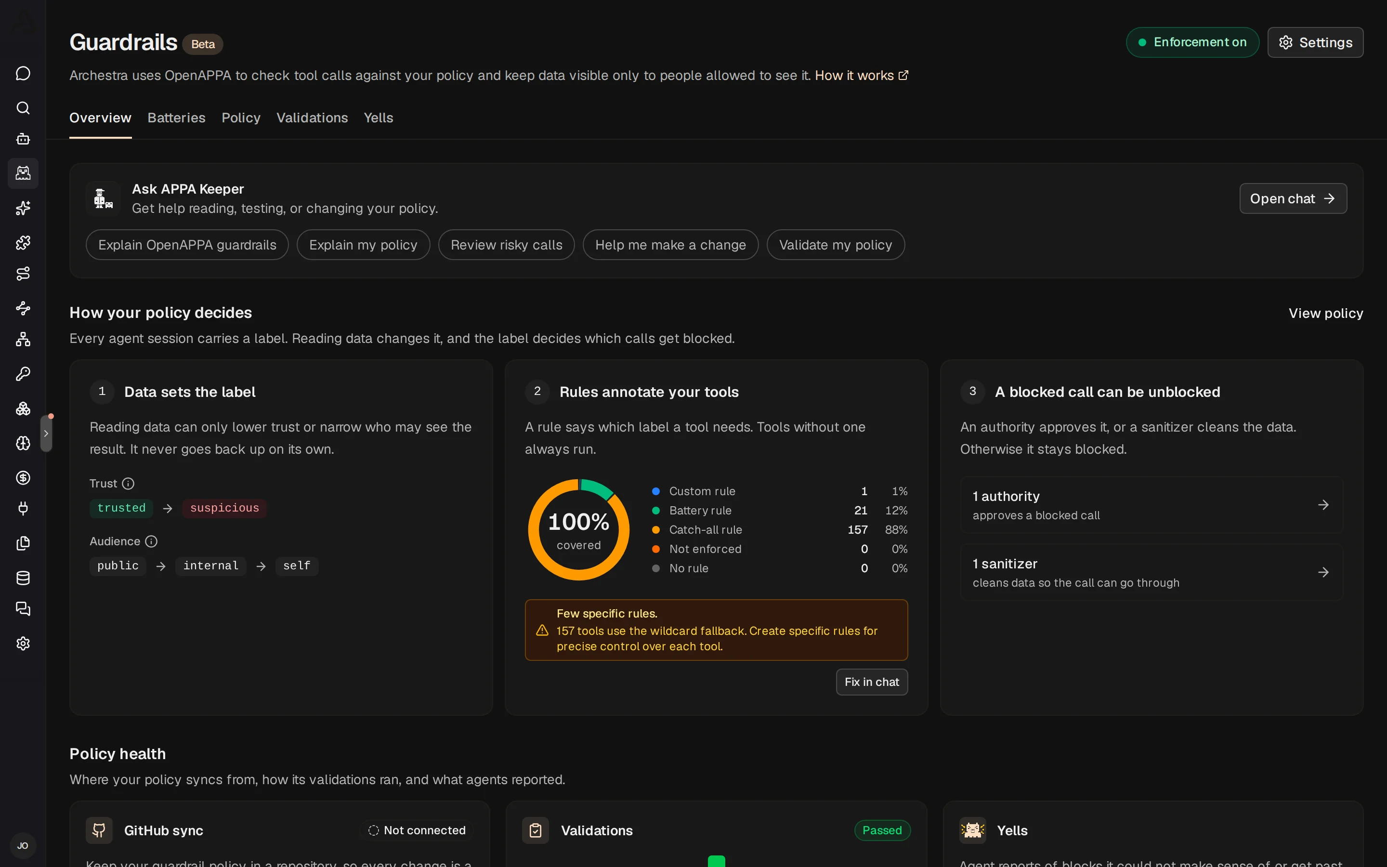Open the robot agents sidebar icon
The height and width of the screenshot is (867, 1387).
[23, 139]
